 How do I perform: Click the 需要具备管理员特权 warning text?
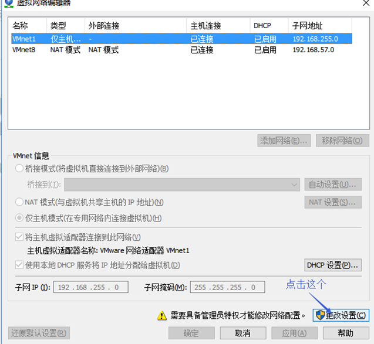[x=238, y=315]
